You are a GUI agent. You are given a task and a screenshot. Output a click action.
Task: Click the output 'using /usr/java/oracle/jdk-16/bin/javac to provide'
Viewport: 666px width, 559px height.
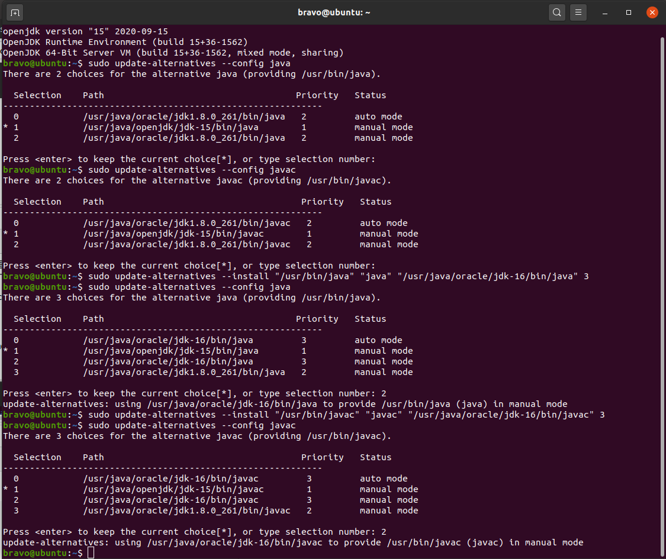pyautogui.click(x=293, y=542)
